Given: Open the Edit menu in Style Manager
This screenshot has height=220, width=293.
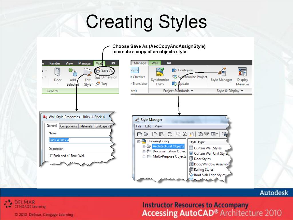Looking at the screenshot, I should tap(148, 126).
